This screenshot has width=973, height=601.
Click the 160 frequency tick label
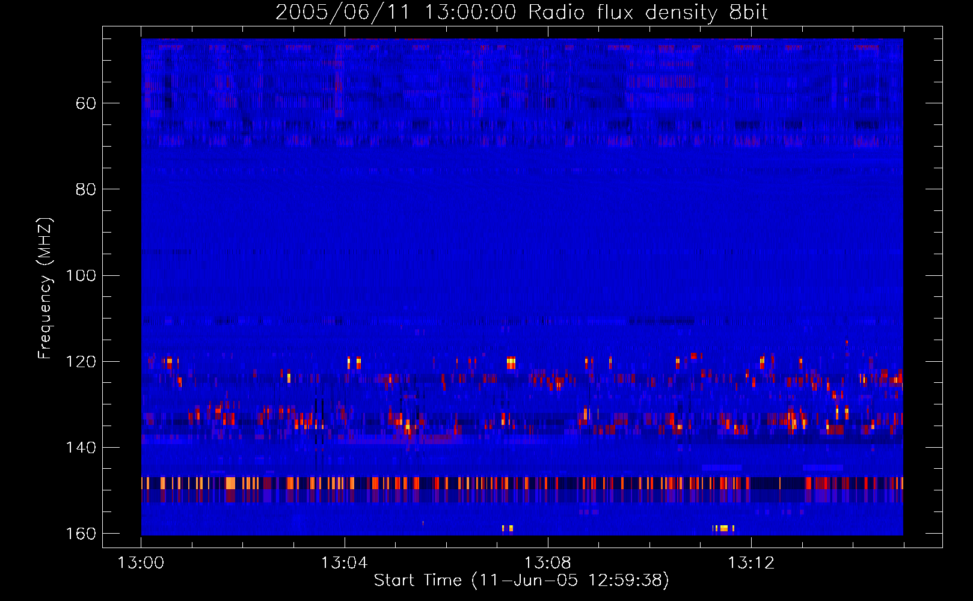[x=81, y=534]
